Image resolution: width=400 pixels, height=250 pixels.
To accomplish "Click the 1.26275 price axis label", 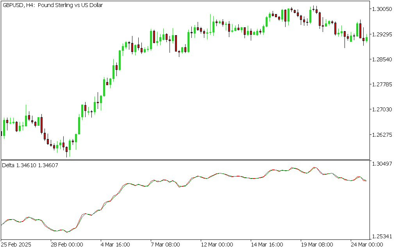I will [x=383, y=135].
